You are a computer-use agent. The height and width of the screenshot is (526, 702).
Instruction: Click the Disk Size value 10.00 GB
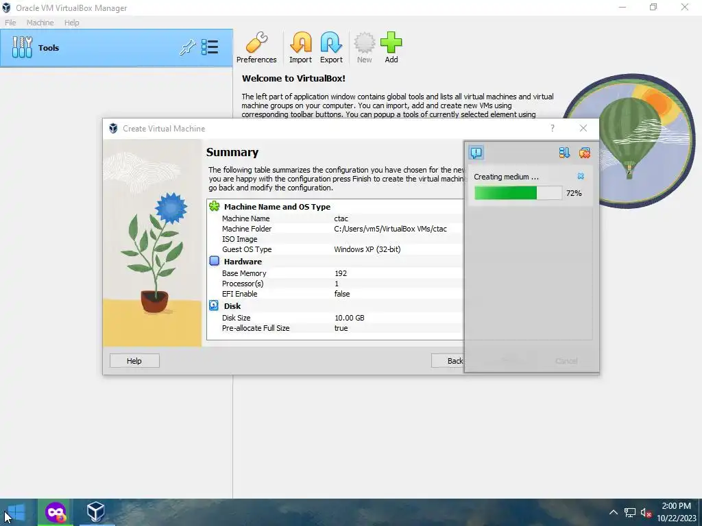point(349,318)
